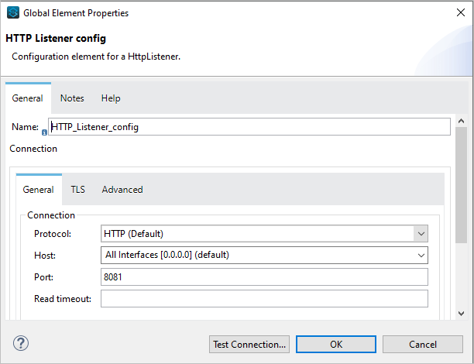Screen dimensions: 474x364
Task: Click the scrollbar up arrow
Action: [461, 122]
